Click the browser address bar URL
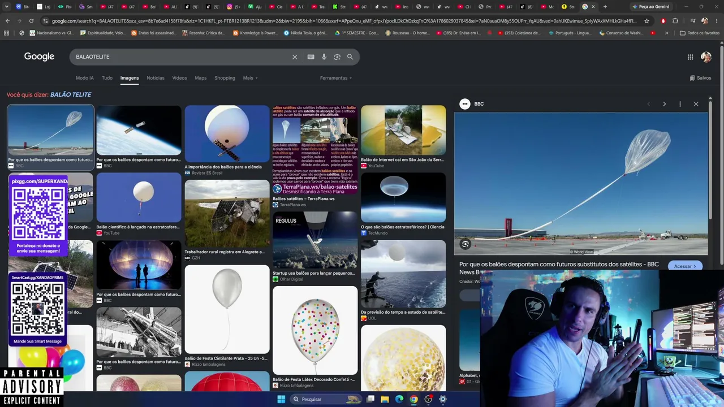 [345, 21]
